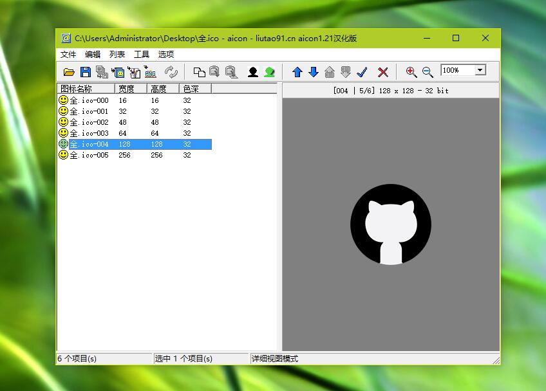The image size is (546, 391).
Task: Click the paint brush tool icon in the toolbar
Action: coord(134,72)
